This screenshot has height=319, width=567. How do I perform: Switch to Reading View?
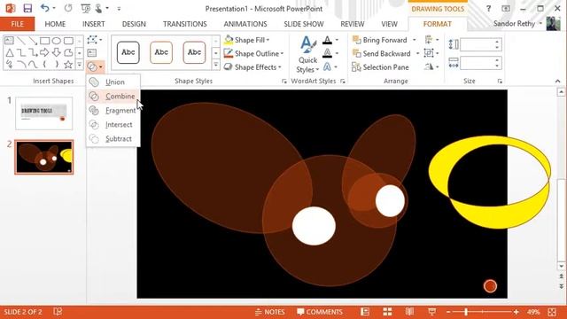pos(409,312)
